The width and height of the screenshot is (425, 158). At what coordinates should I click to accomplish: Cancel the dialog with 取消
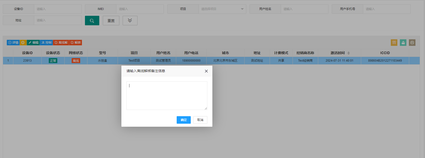(x=200, y=120)
